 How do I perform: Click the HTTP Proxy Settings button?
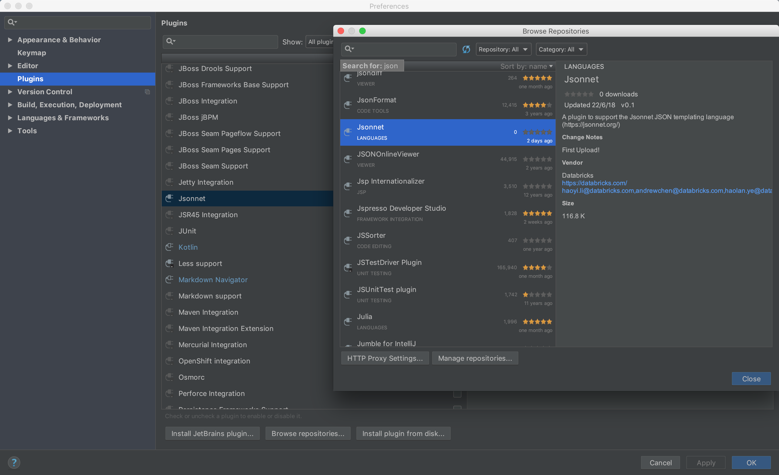(x=384, y=358)
